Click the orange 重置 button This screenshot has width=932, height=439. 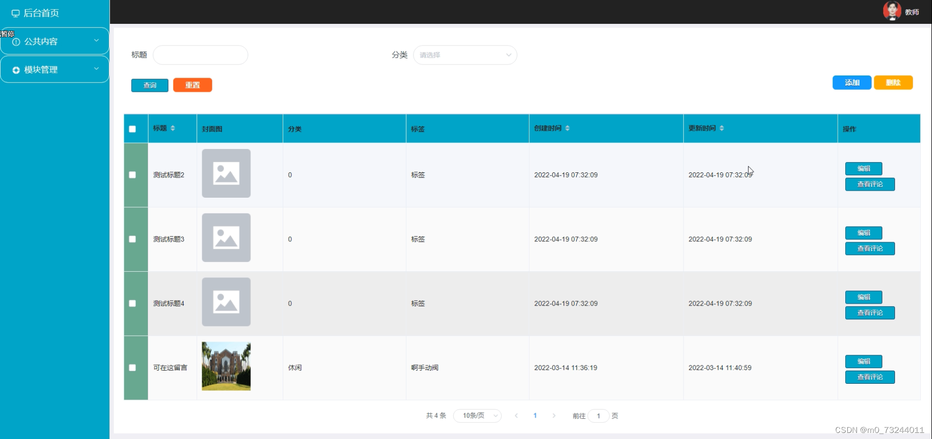pos(193,85)
